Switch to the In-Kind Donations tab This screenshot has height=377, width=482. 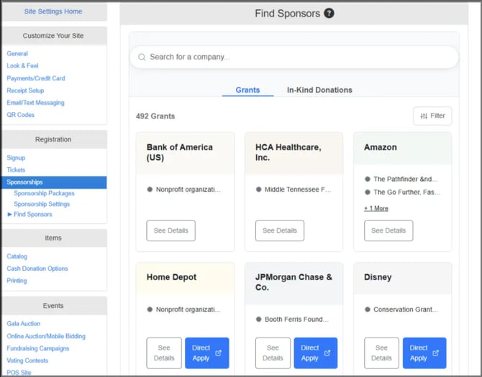(x=319, y=90)
